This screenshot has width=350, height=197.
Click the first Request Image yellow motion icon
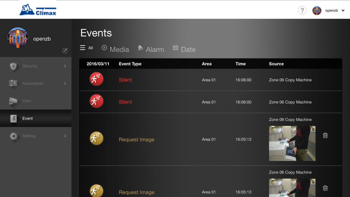click(97, 138)
